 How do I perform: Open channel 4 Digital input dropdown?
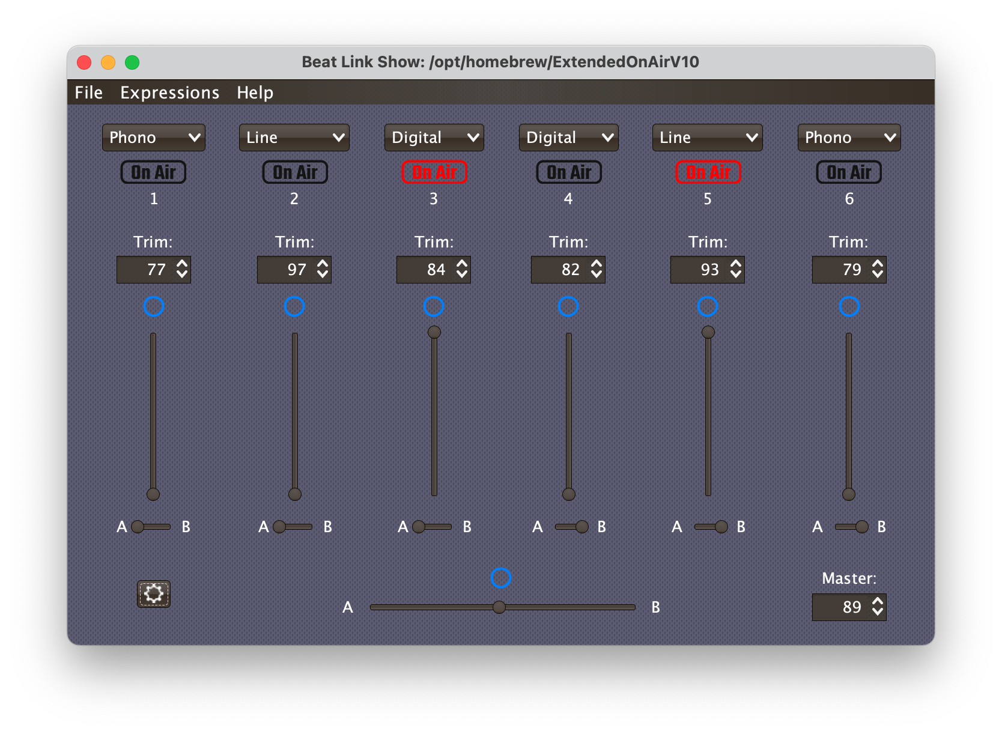pos(568,138)
